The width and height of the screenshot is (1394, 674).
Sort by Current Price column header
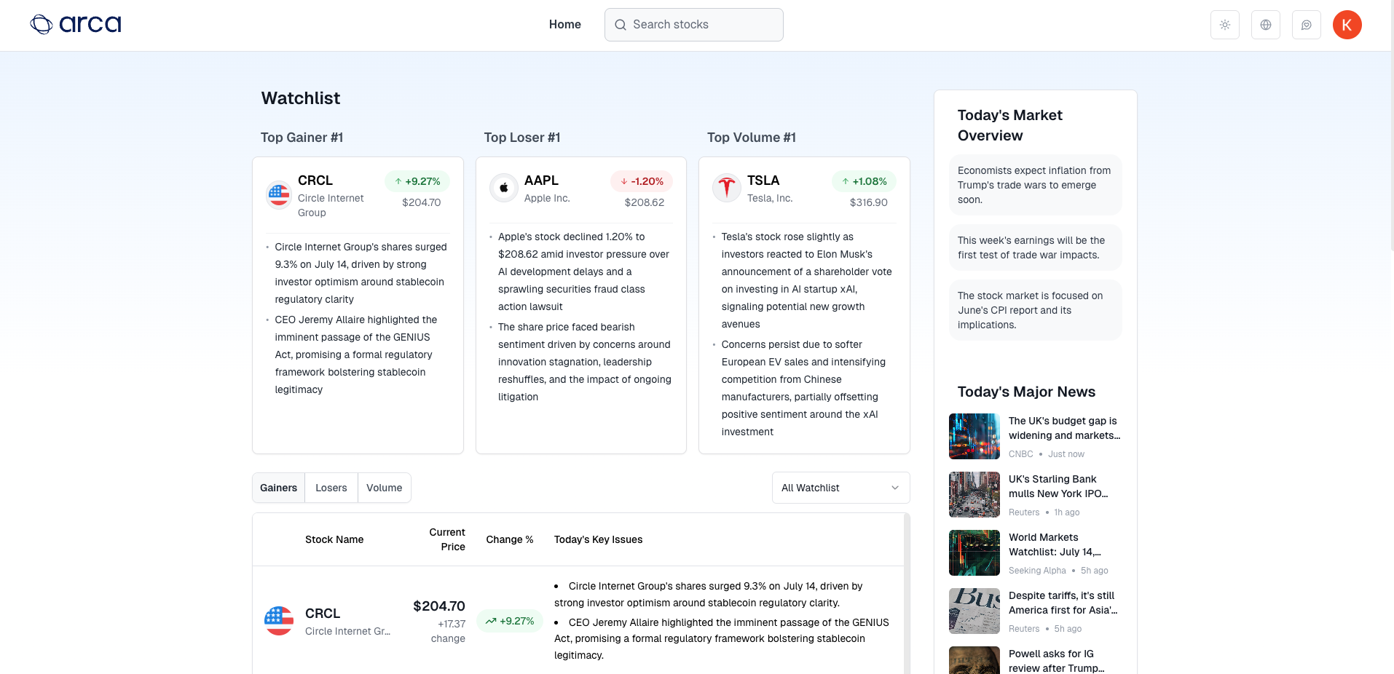tap(447, 539)
